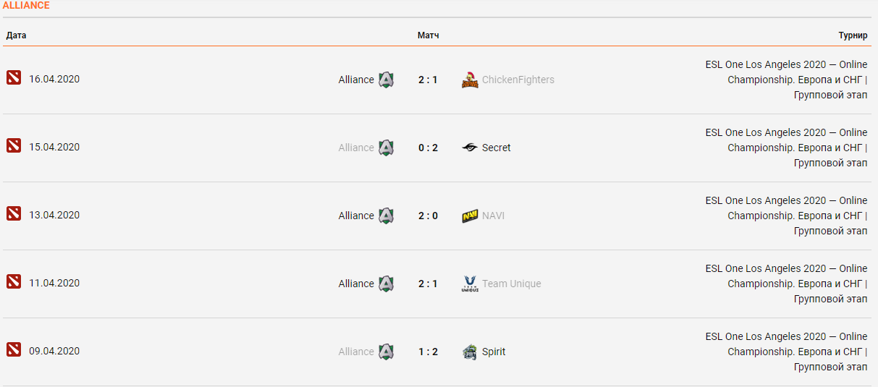Open the ChickenFighters team link
Screen dimensions: 878x387
pos(518,80)
